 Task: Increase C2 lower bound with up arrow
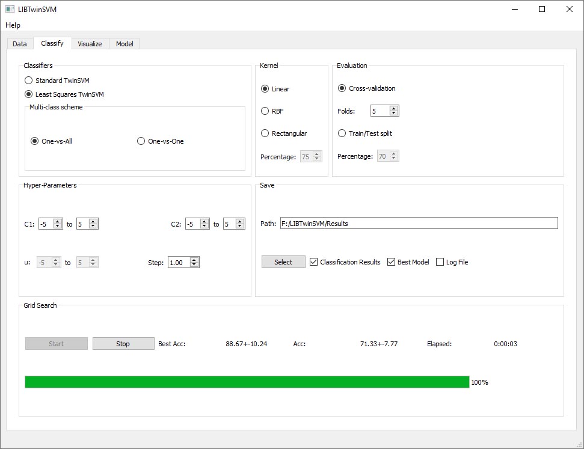coord(204,222)
